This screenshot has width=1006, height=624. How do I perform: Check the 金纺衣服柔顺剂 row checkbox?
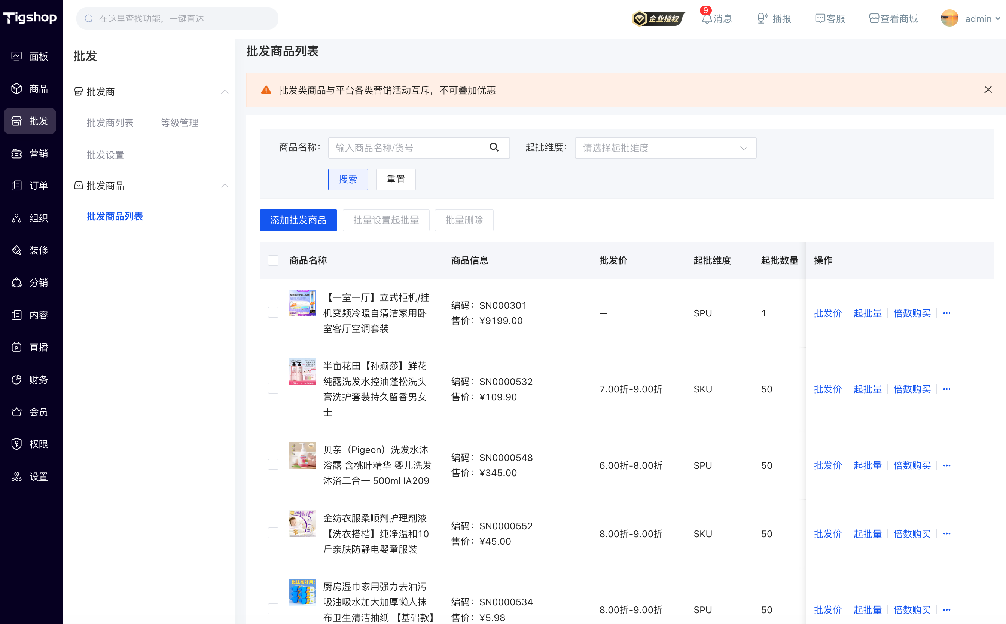tap(273, 533)
